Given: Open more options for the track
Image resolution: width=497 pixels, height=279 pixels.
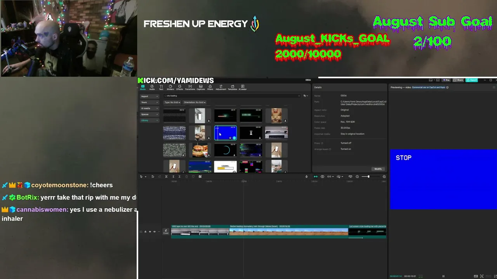Looking at the screenshot, I should click(158, 232).
